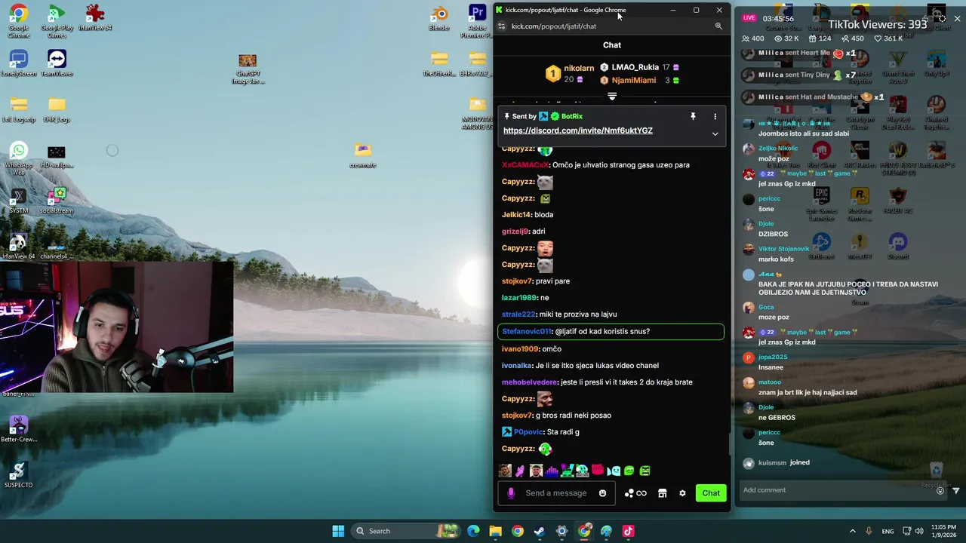966x543 pixels.
Task: Click the purple microphone icon in Kick chat
Action: click(511, 493)
